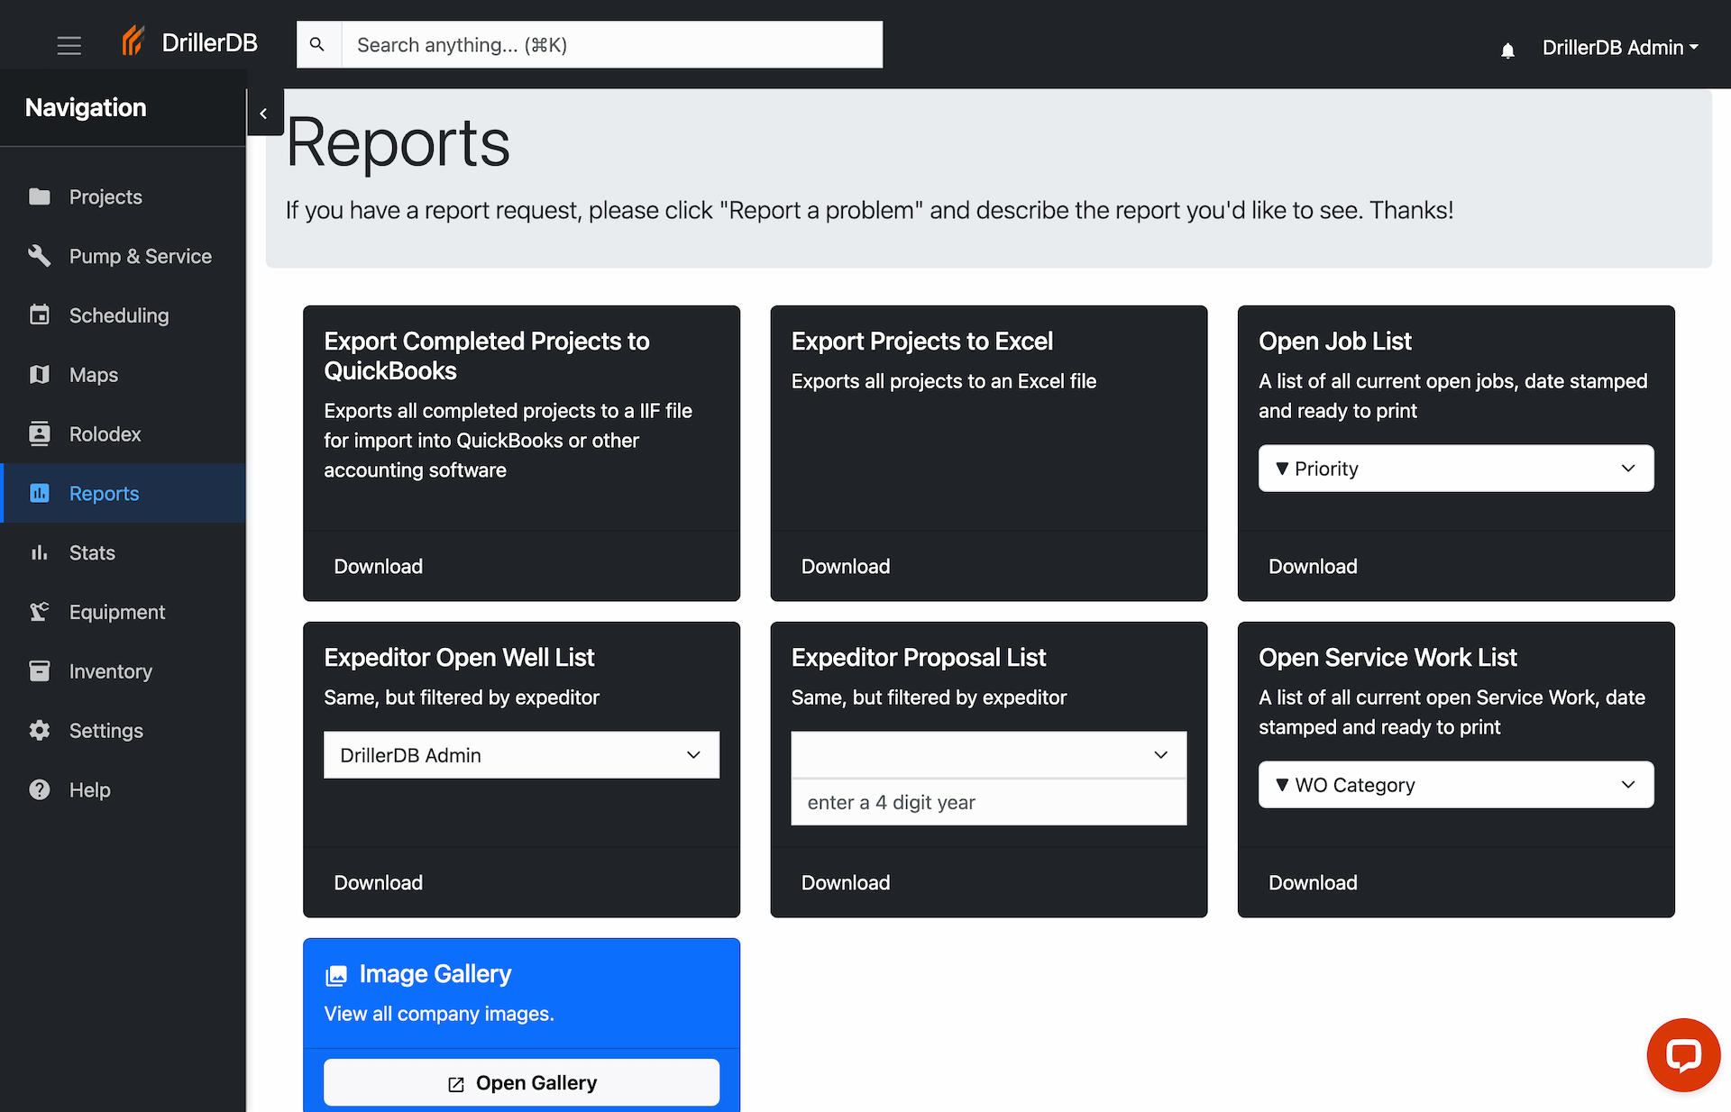The height and width of the screenshot is (1112, 1731).
Task: Open Pump & Service via wrench icon
Action: tap(41, 256)
